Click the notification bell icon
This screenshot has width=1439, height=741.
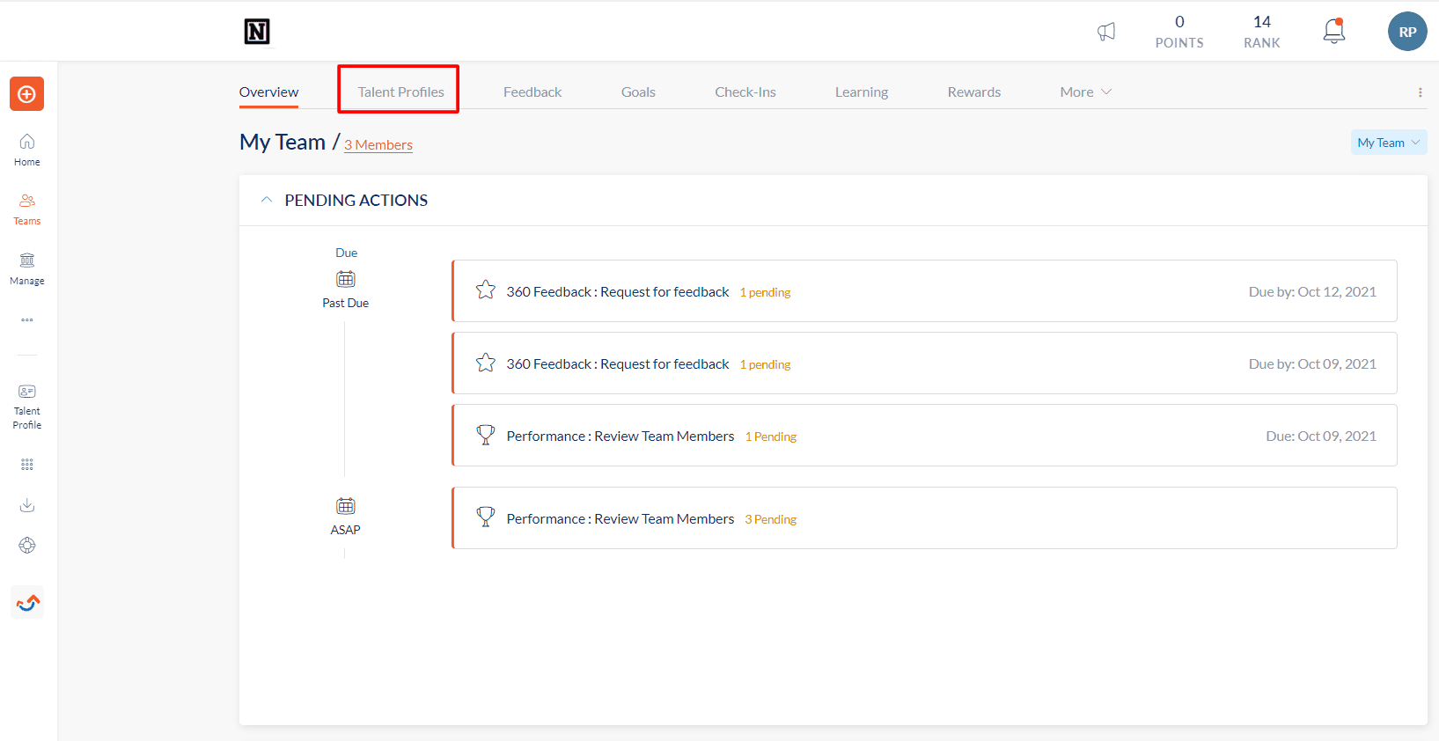coord(1334,31)
